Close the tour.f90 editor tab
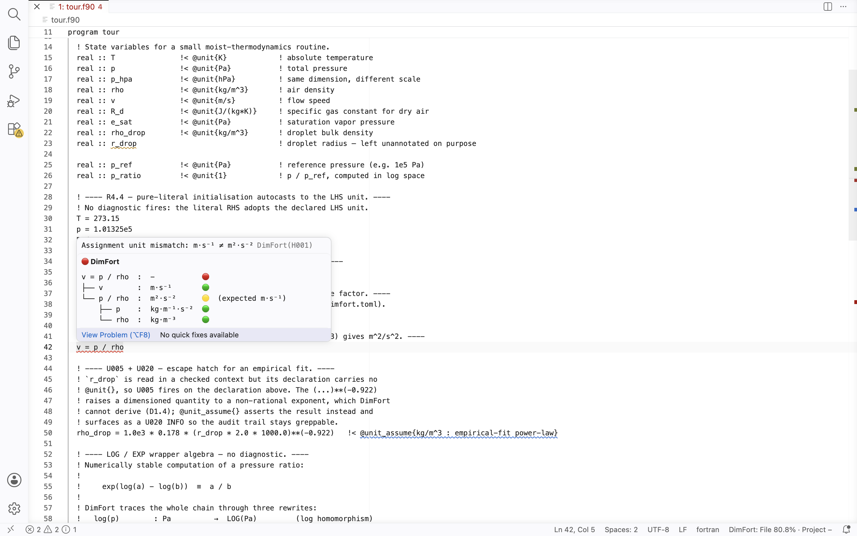This screenshot has height=536, width=857. 37,7
